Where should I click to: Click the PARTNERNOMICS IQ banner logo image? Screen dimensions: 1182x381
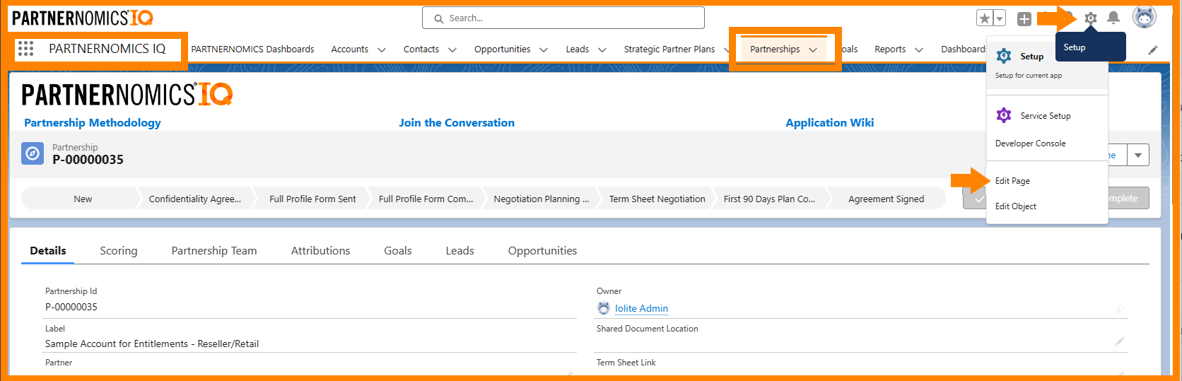[127, 94]
